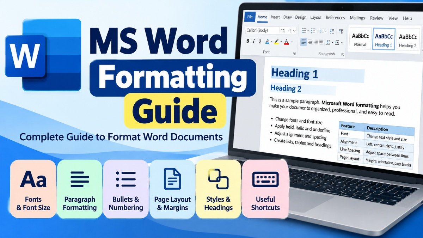Click the blue Text Effects A icon
423x238 pixels.
coord(267,41)
